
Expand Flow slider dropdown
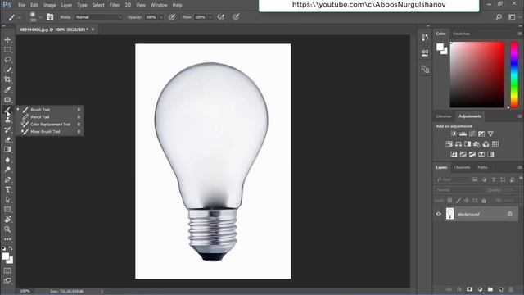pyautogui.click(x=210, y=17)
